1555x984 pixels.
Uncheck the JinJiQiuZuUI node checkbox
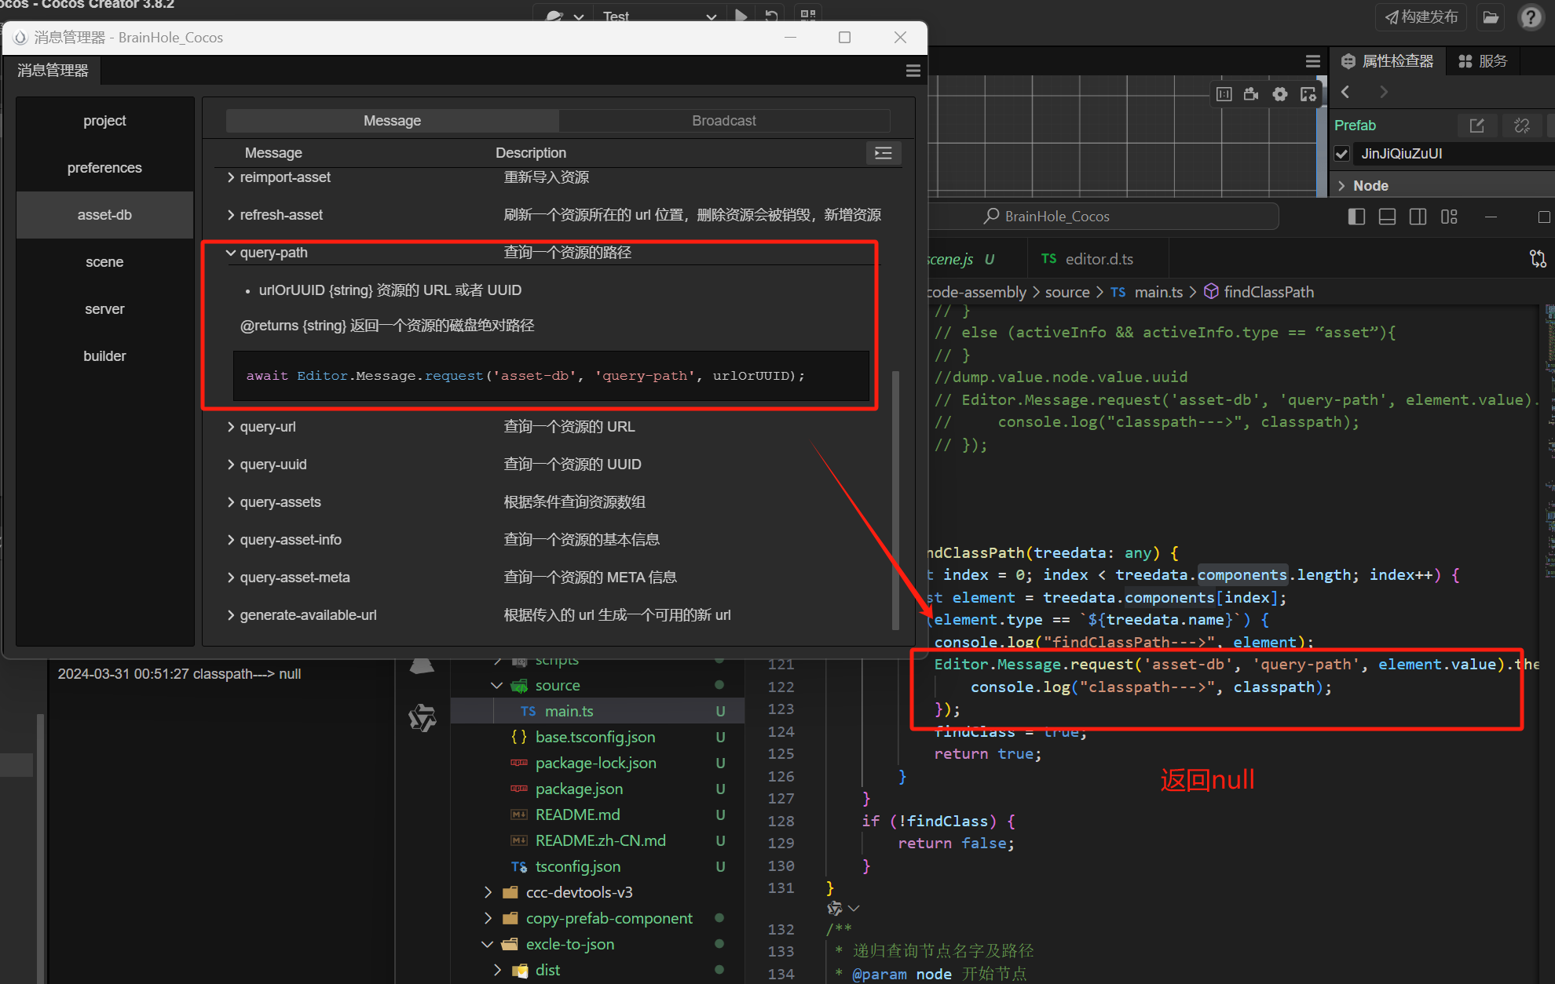click(x=1342, y=154)
